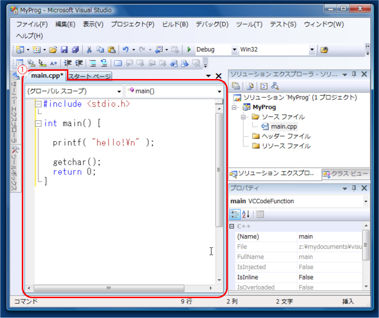379x318 pixels.
Task: Click the Save (floppy disk) toolbar icon
Action: click(x=64, y=49)
